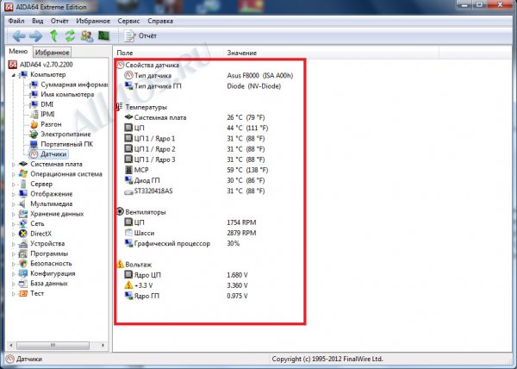Click the Датчики sensor icon in tree
The height and width of the screenshot is (369, 517).
pos(34,154)
